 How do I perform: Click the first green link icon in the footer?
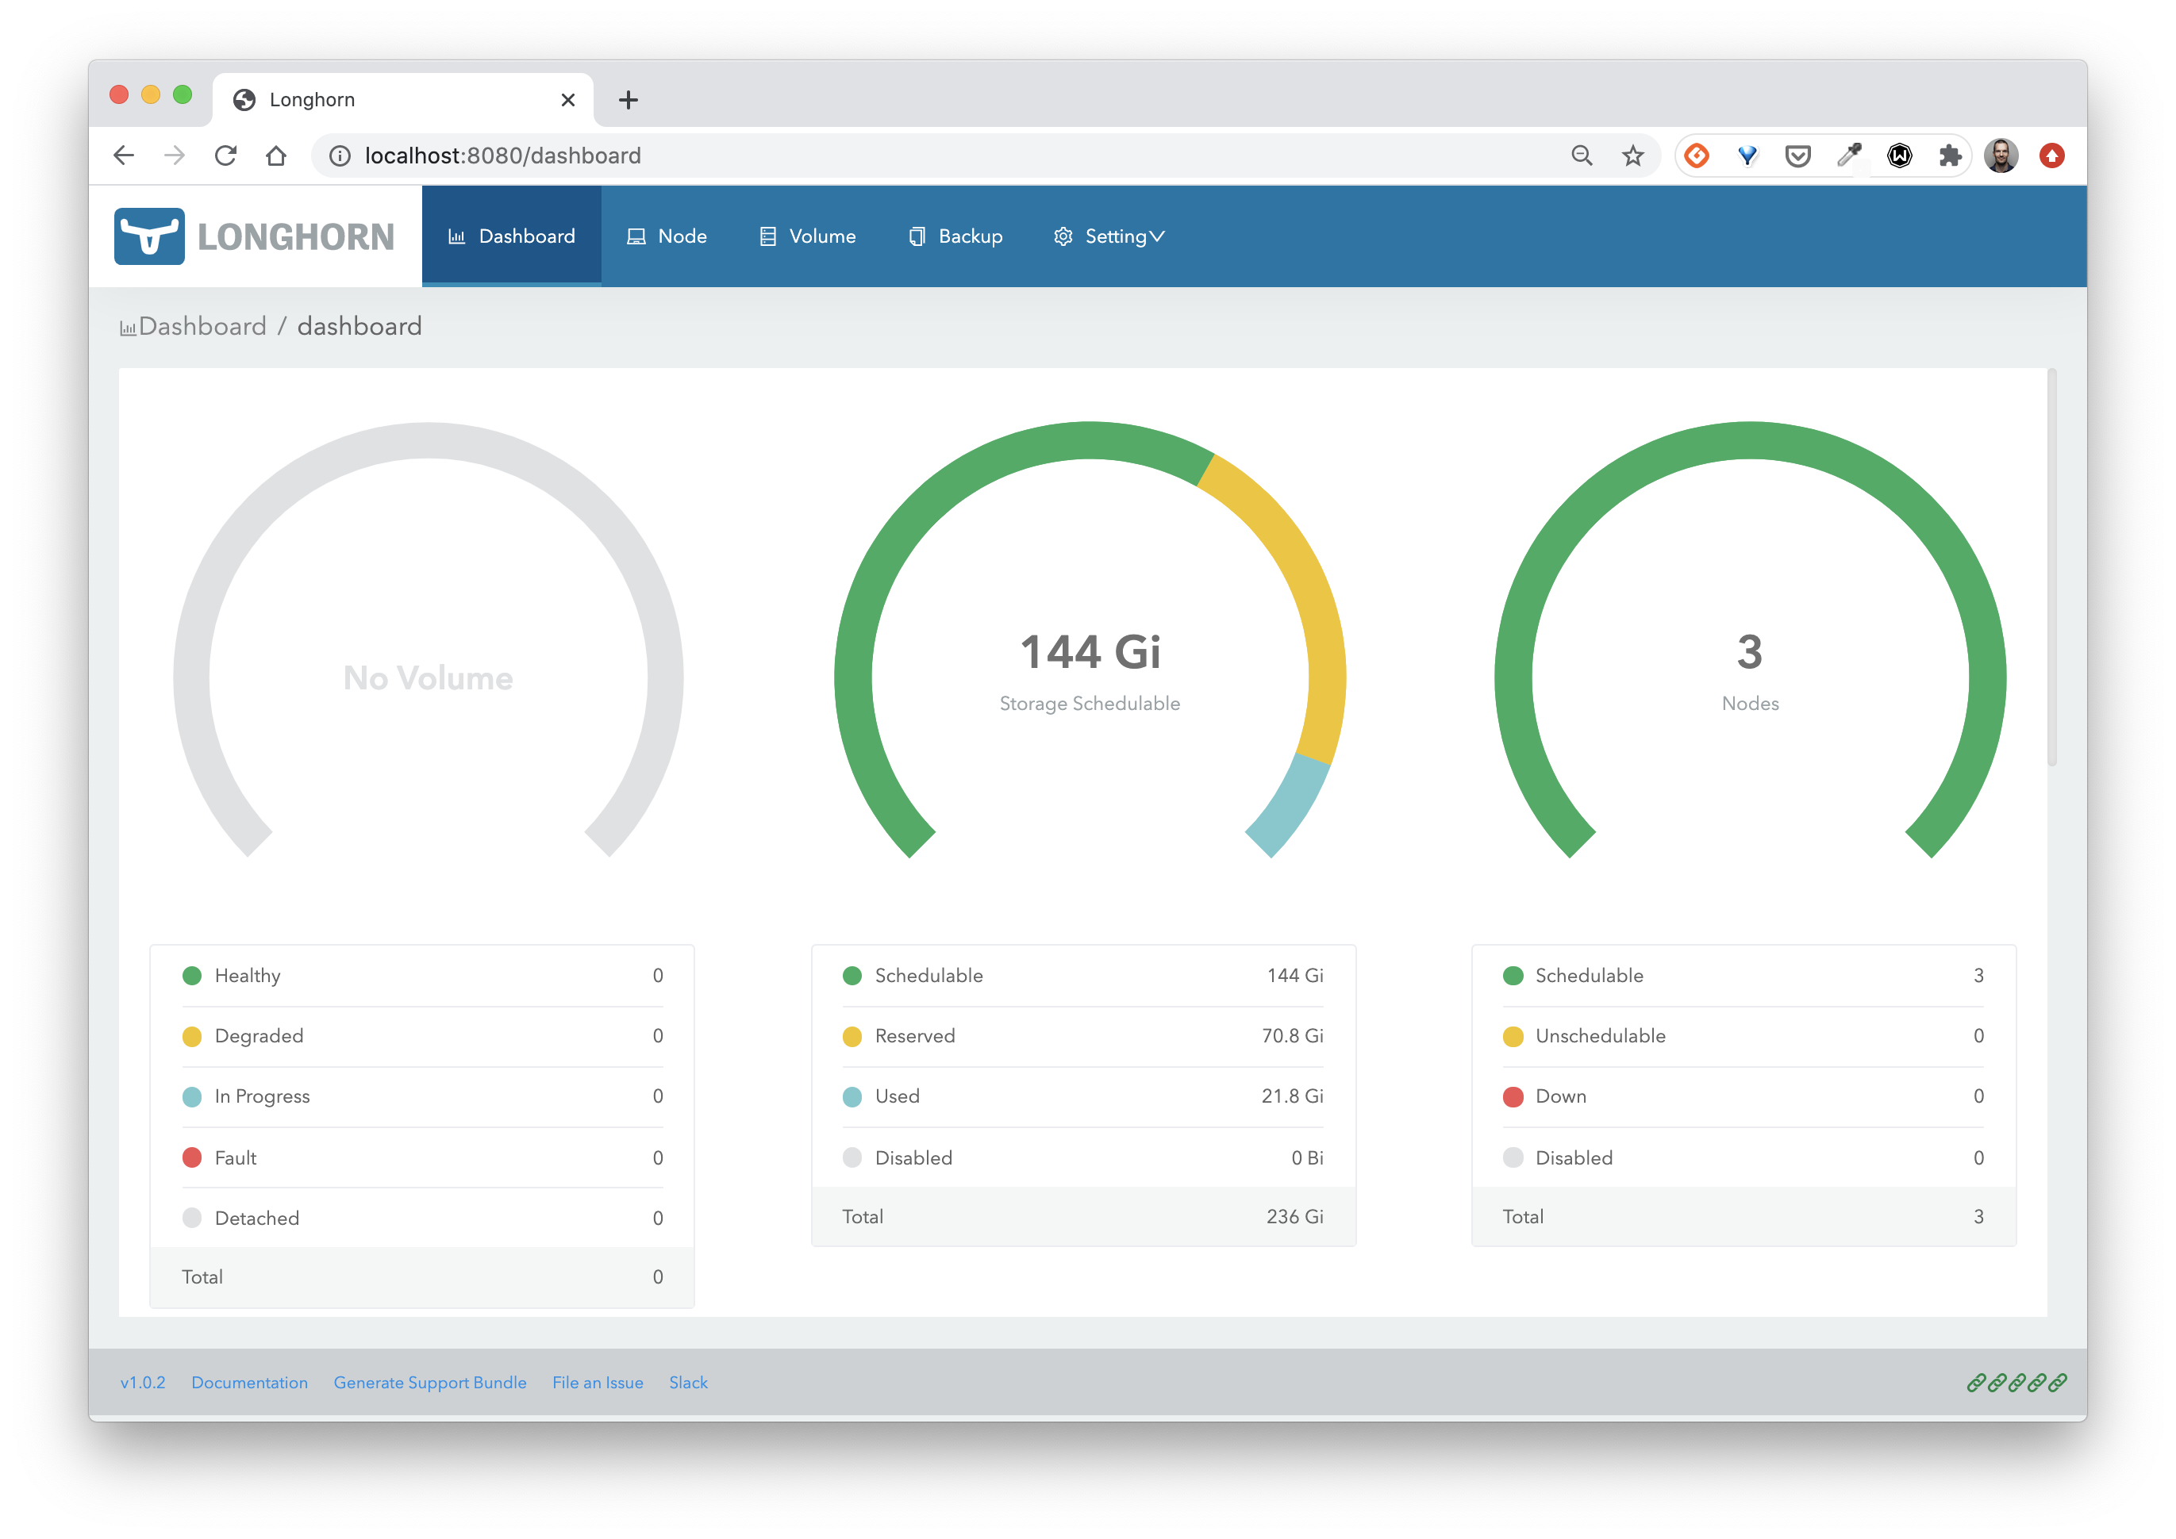point(1978,1382)
